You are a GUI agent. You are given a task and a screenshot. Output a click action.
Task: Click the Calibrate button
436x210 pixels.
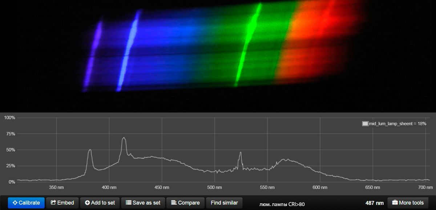(x=26, y=203)
